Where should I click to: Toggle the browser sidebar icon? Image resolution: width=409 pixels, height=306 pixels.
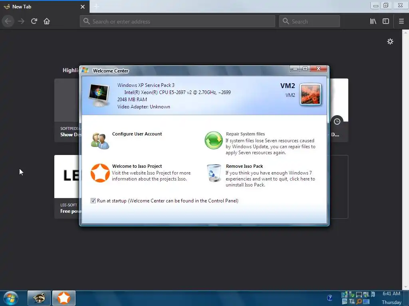tap(386, 21)
